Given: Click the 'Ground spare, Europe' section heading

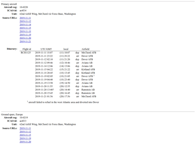Looking at the screenshot, I should 12,114.
